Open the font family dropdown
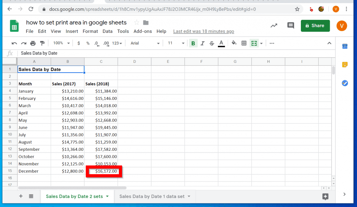Screen dimensions: 357x207 tap(145, 43)
